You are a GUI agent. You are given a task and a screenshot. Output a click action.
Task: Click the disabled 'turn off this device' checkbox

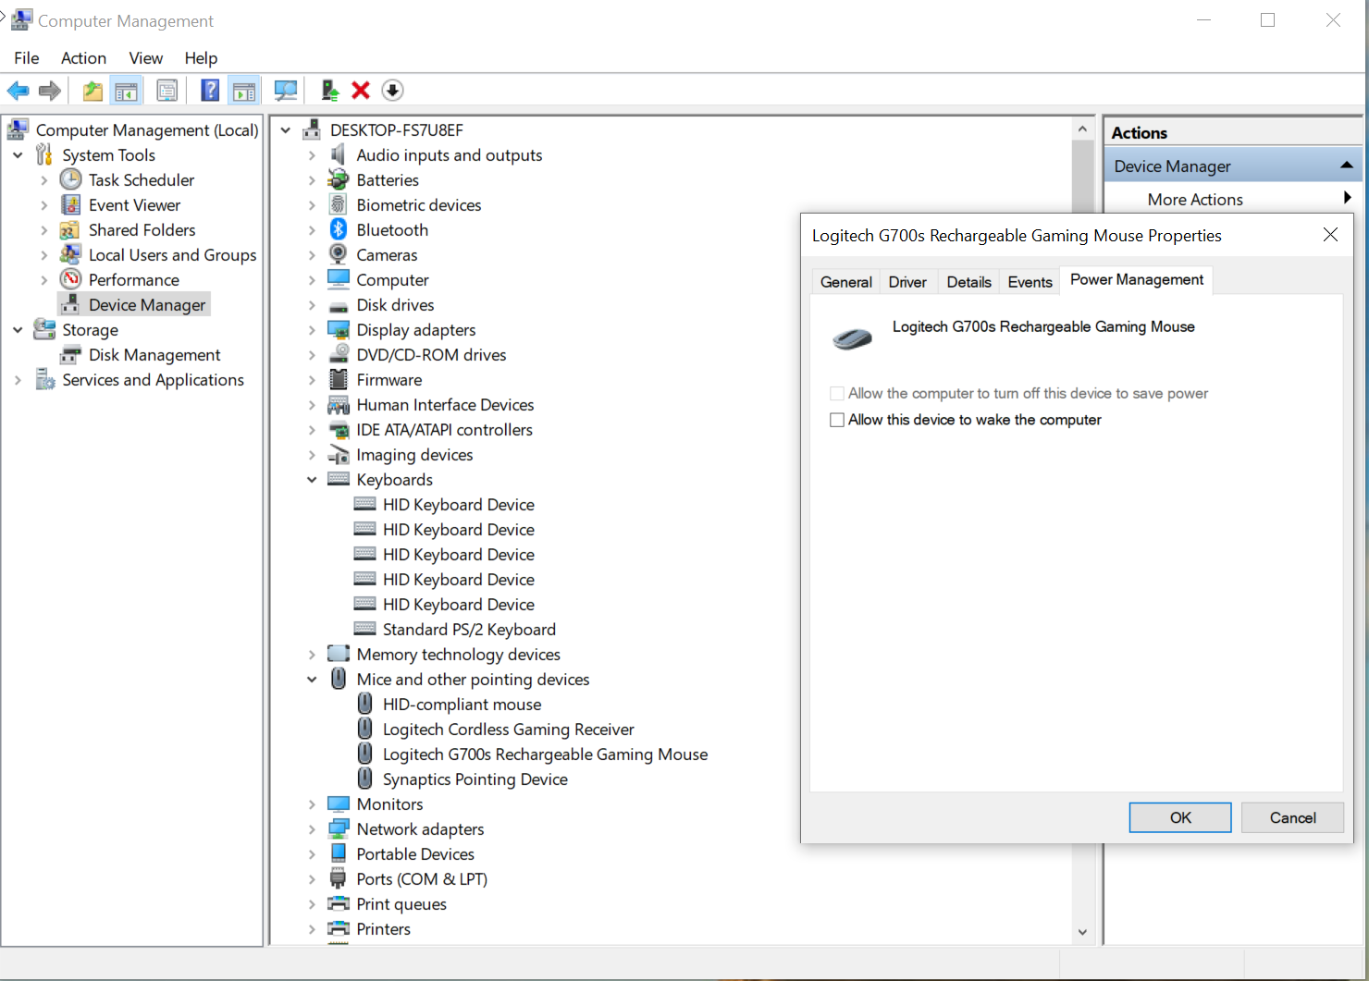837,394
